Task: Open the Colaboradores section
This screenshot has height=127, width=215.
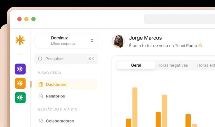Action: 60,121
